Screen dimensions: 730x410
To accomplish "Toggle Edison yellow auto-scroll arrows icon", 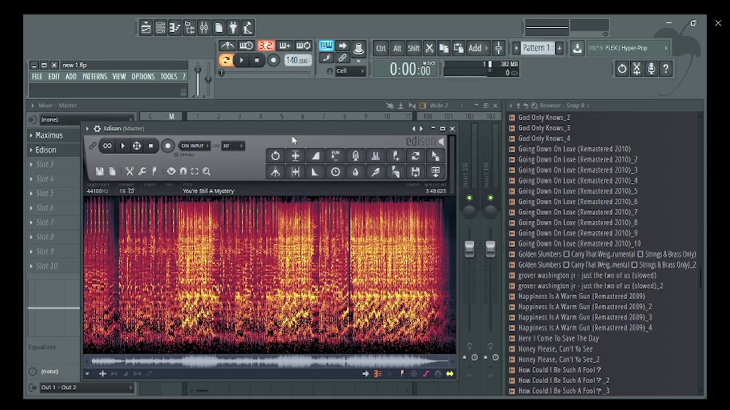I will [x=450, y=374].
